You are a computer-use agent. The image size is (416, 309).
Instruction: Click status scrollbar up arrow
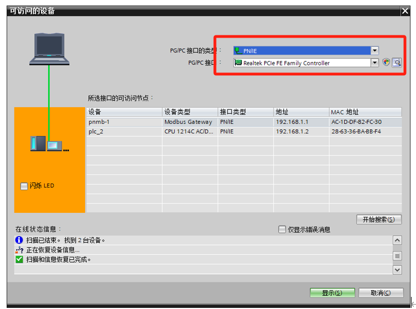tap(397, 240)
